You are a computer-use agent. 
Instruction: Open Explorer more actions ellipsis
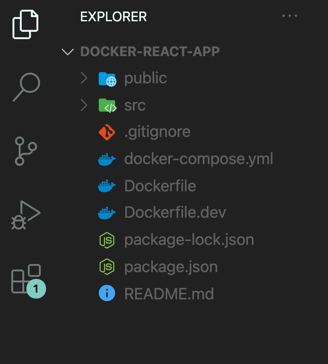(290, 16)
